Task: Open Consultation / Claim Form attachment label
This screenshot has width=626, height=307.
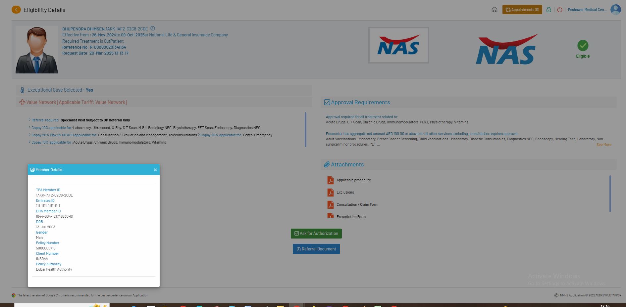Action: 357,204
